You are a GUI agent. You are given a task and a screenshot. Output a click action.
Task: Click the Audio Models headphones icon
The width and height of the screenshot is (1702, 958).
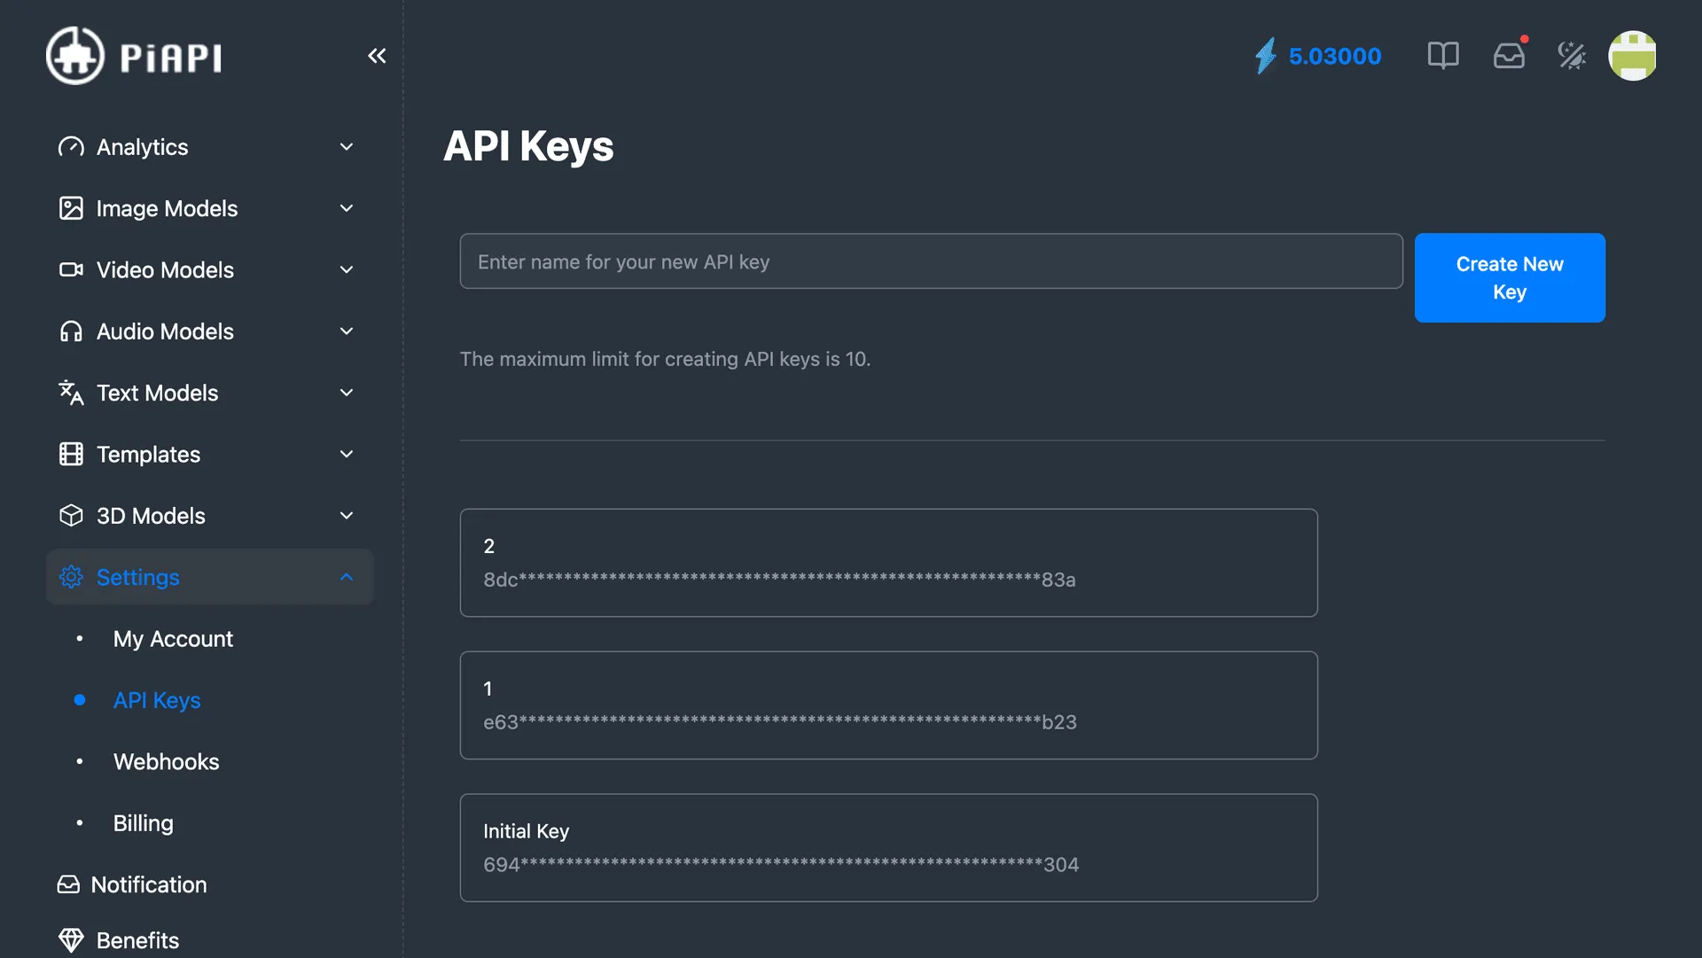[x=71, y=331]
